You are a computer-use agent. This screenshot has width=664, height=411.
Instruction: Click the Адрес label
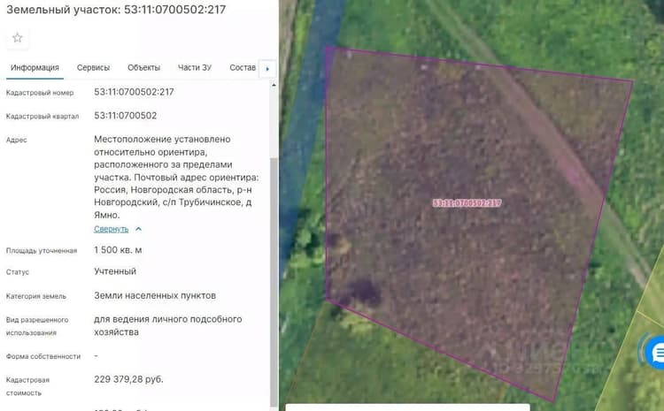pos(17,140)
